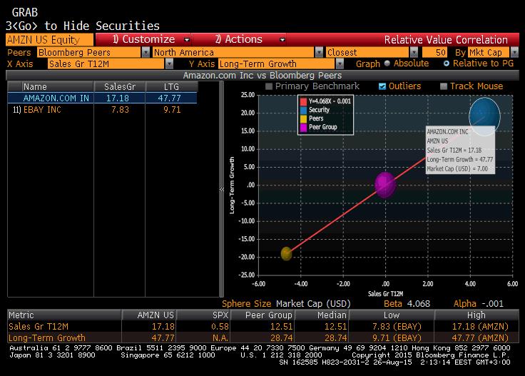Click the yellow eBay peer sphere
Viewport: 525px width, 376px height.
287,253
